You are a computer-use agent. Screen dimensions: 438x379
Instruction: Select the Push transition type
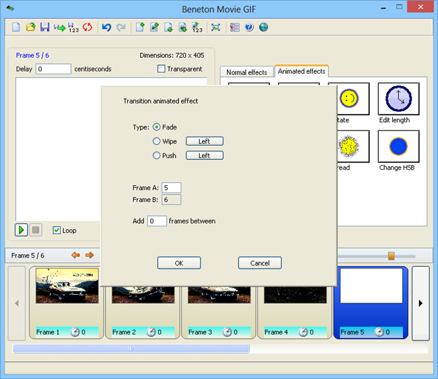point(157,155)
